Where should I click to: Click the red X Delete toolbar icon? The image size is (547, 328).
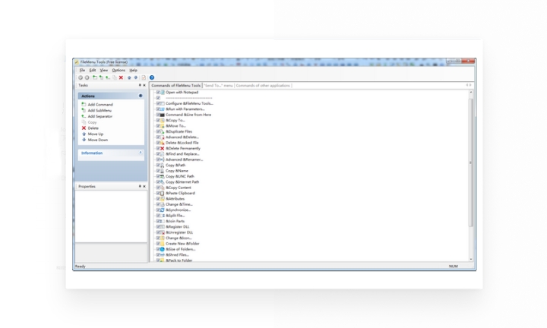pos(121,77)
